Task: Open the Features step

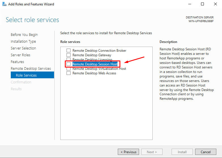Action: pyautogui.click(x=17, y=62)
